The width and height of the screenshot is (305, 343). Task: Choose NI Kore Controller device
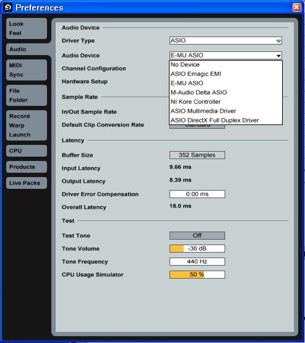226,102
